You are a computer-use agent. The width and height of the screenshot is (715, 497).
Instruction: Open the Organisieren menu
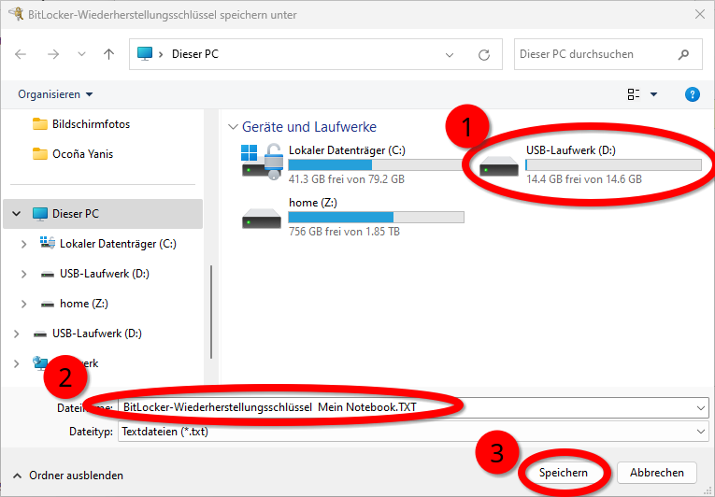pos(55,94)
